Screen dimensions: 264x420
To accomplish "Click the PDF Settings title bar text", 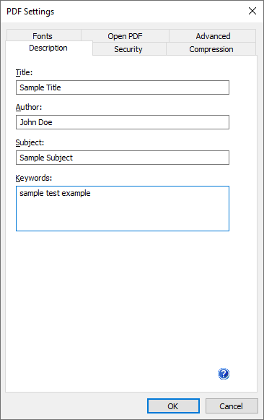I will coord(30,12).
